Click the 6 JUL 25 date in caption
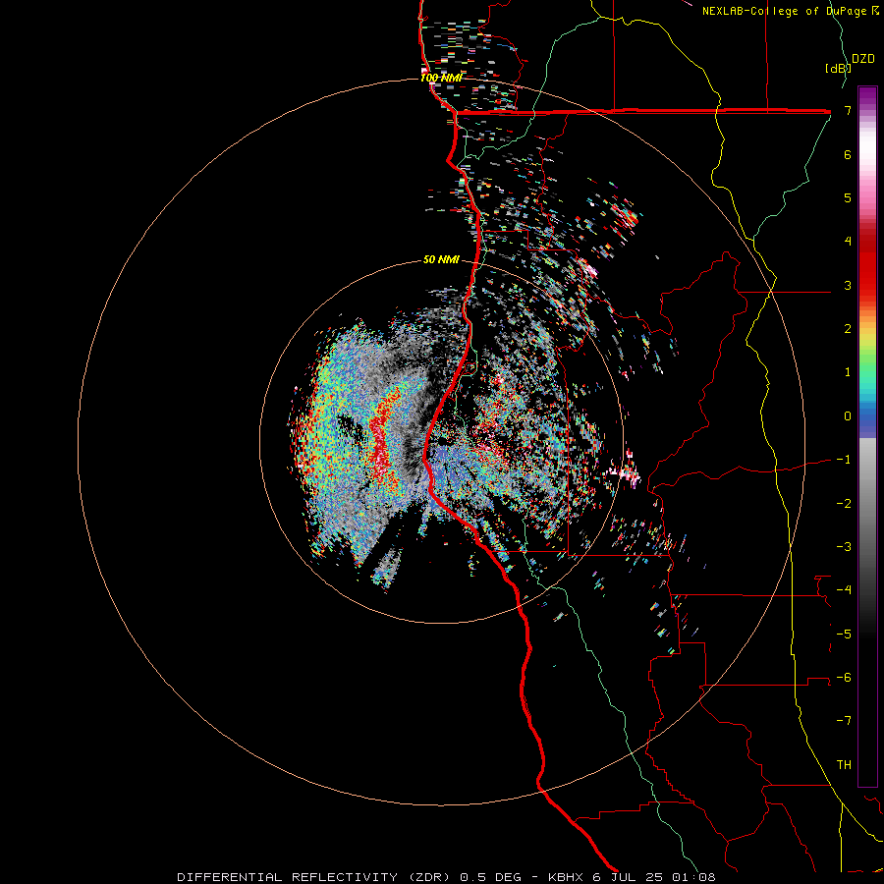 pyautogui.click(x=630, y=877)
